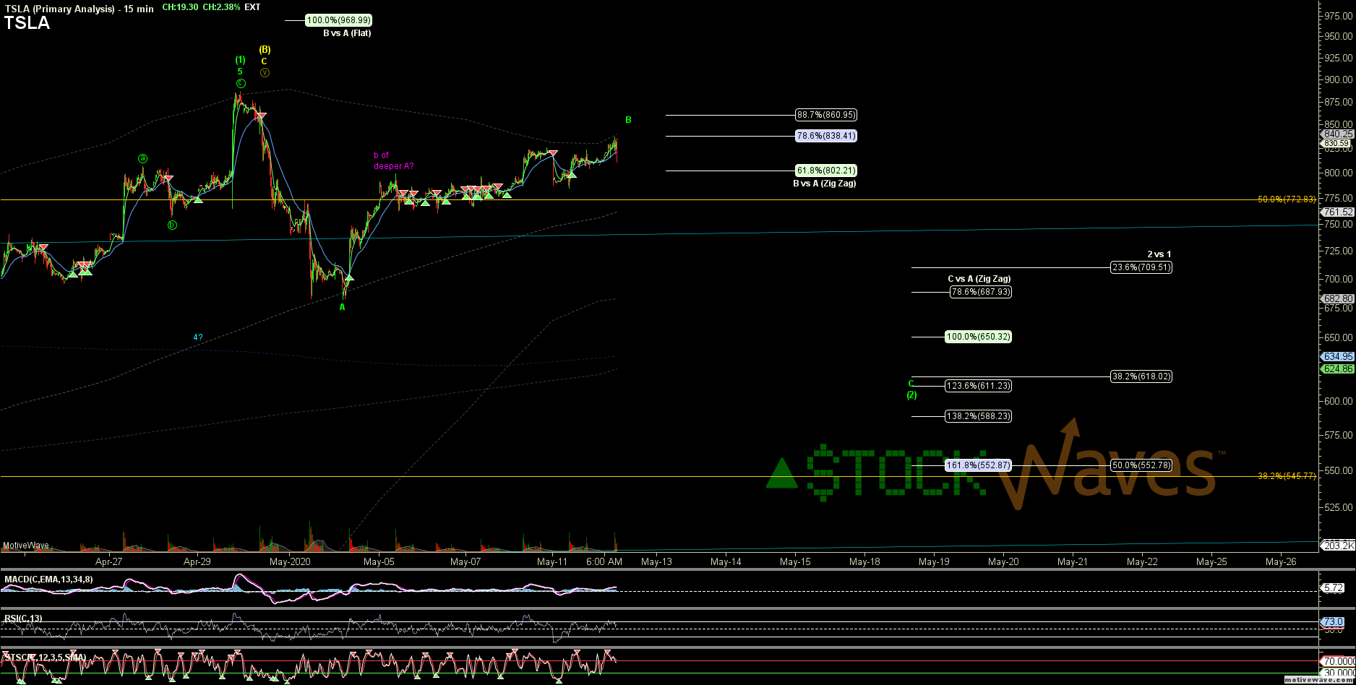Image resolution: width=1356 pixels, height=685 pixels.
Task: Click the May-2020 date on the time axis
Action: pos(289,561)
